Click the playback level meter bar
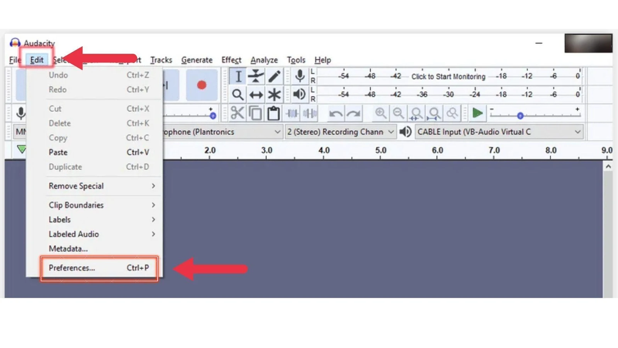 click(x=448, y=94)
